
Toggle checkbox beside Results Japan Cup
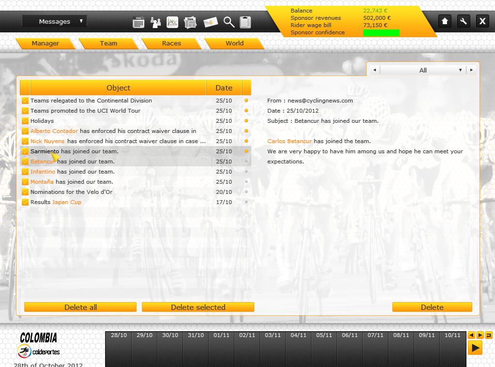coord(25,202)
